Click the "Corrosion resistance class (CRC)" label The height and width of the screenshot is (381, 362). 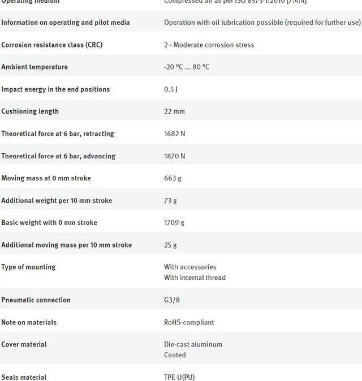(x=52, y=45)
